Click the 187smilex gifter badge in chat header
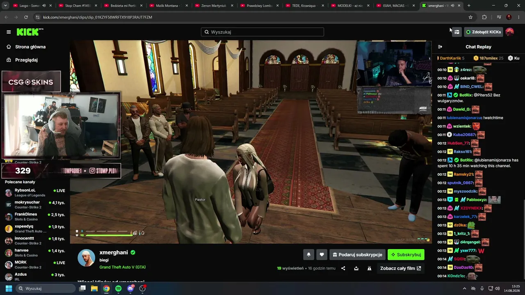This screenshot has height=295, width=525. (x=488, y=58)
